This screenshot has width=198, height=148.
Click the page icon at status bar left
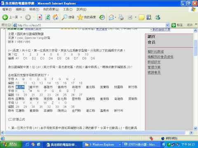click(x=2, y=139)
